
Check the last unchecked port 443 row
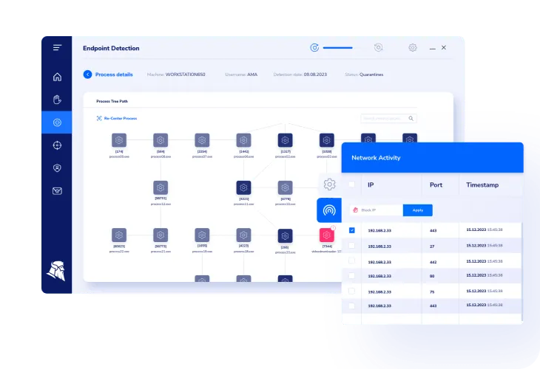tap(351, 306)
